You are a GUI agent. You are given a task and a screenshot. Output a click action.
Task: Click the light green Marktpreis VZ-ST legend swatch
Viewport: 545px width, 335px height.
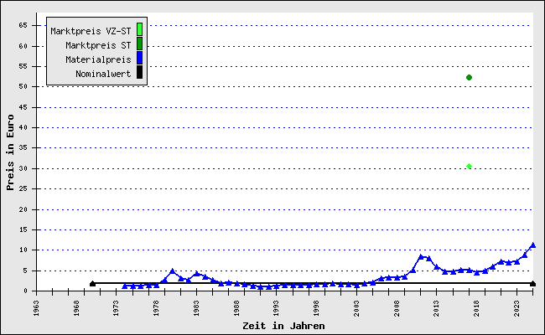tap(140, 30)
